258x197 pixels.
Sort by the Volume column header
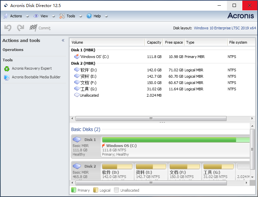107,42
